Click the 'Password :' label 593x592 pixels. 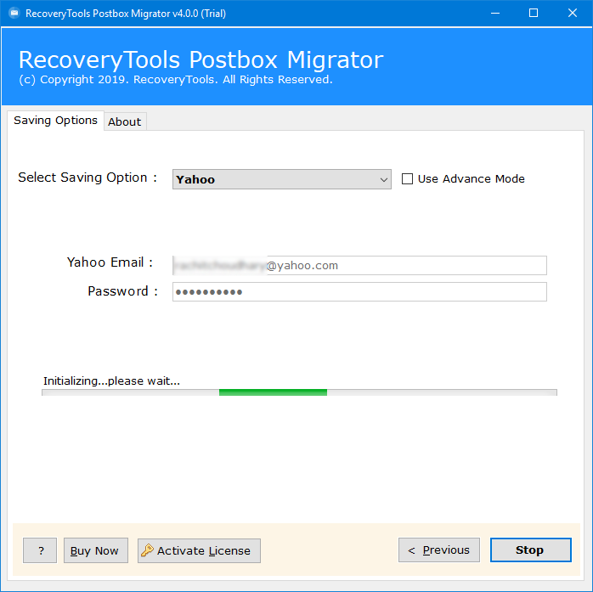[x=122, y=291]
